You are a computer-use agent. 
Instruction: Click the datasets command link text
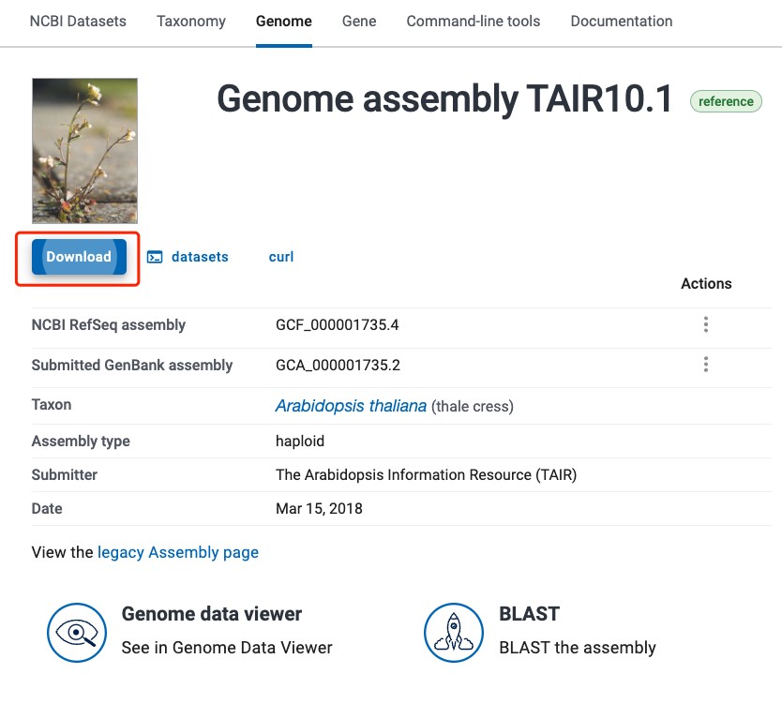click(200, 257)
